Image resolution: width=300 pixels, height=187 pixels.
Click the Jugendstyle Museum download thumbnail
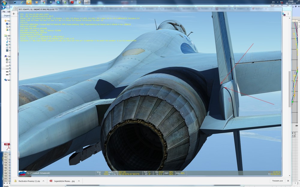[x=51, y=181]
